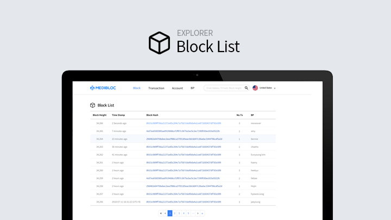
Task: Click BP name "haeny"
Action: tap(254, 162)
